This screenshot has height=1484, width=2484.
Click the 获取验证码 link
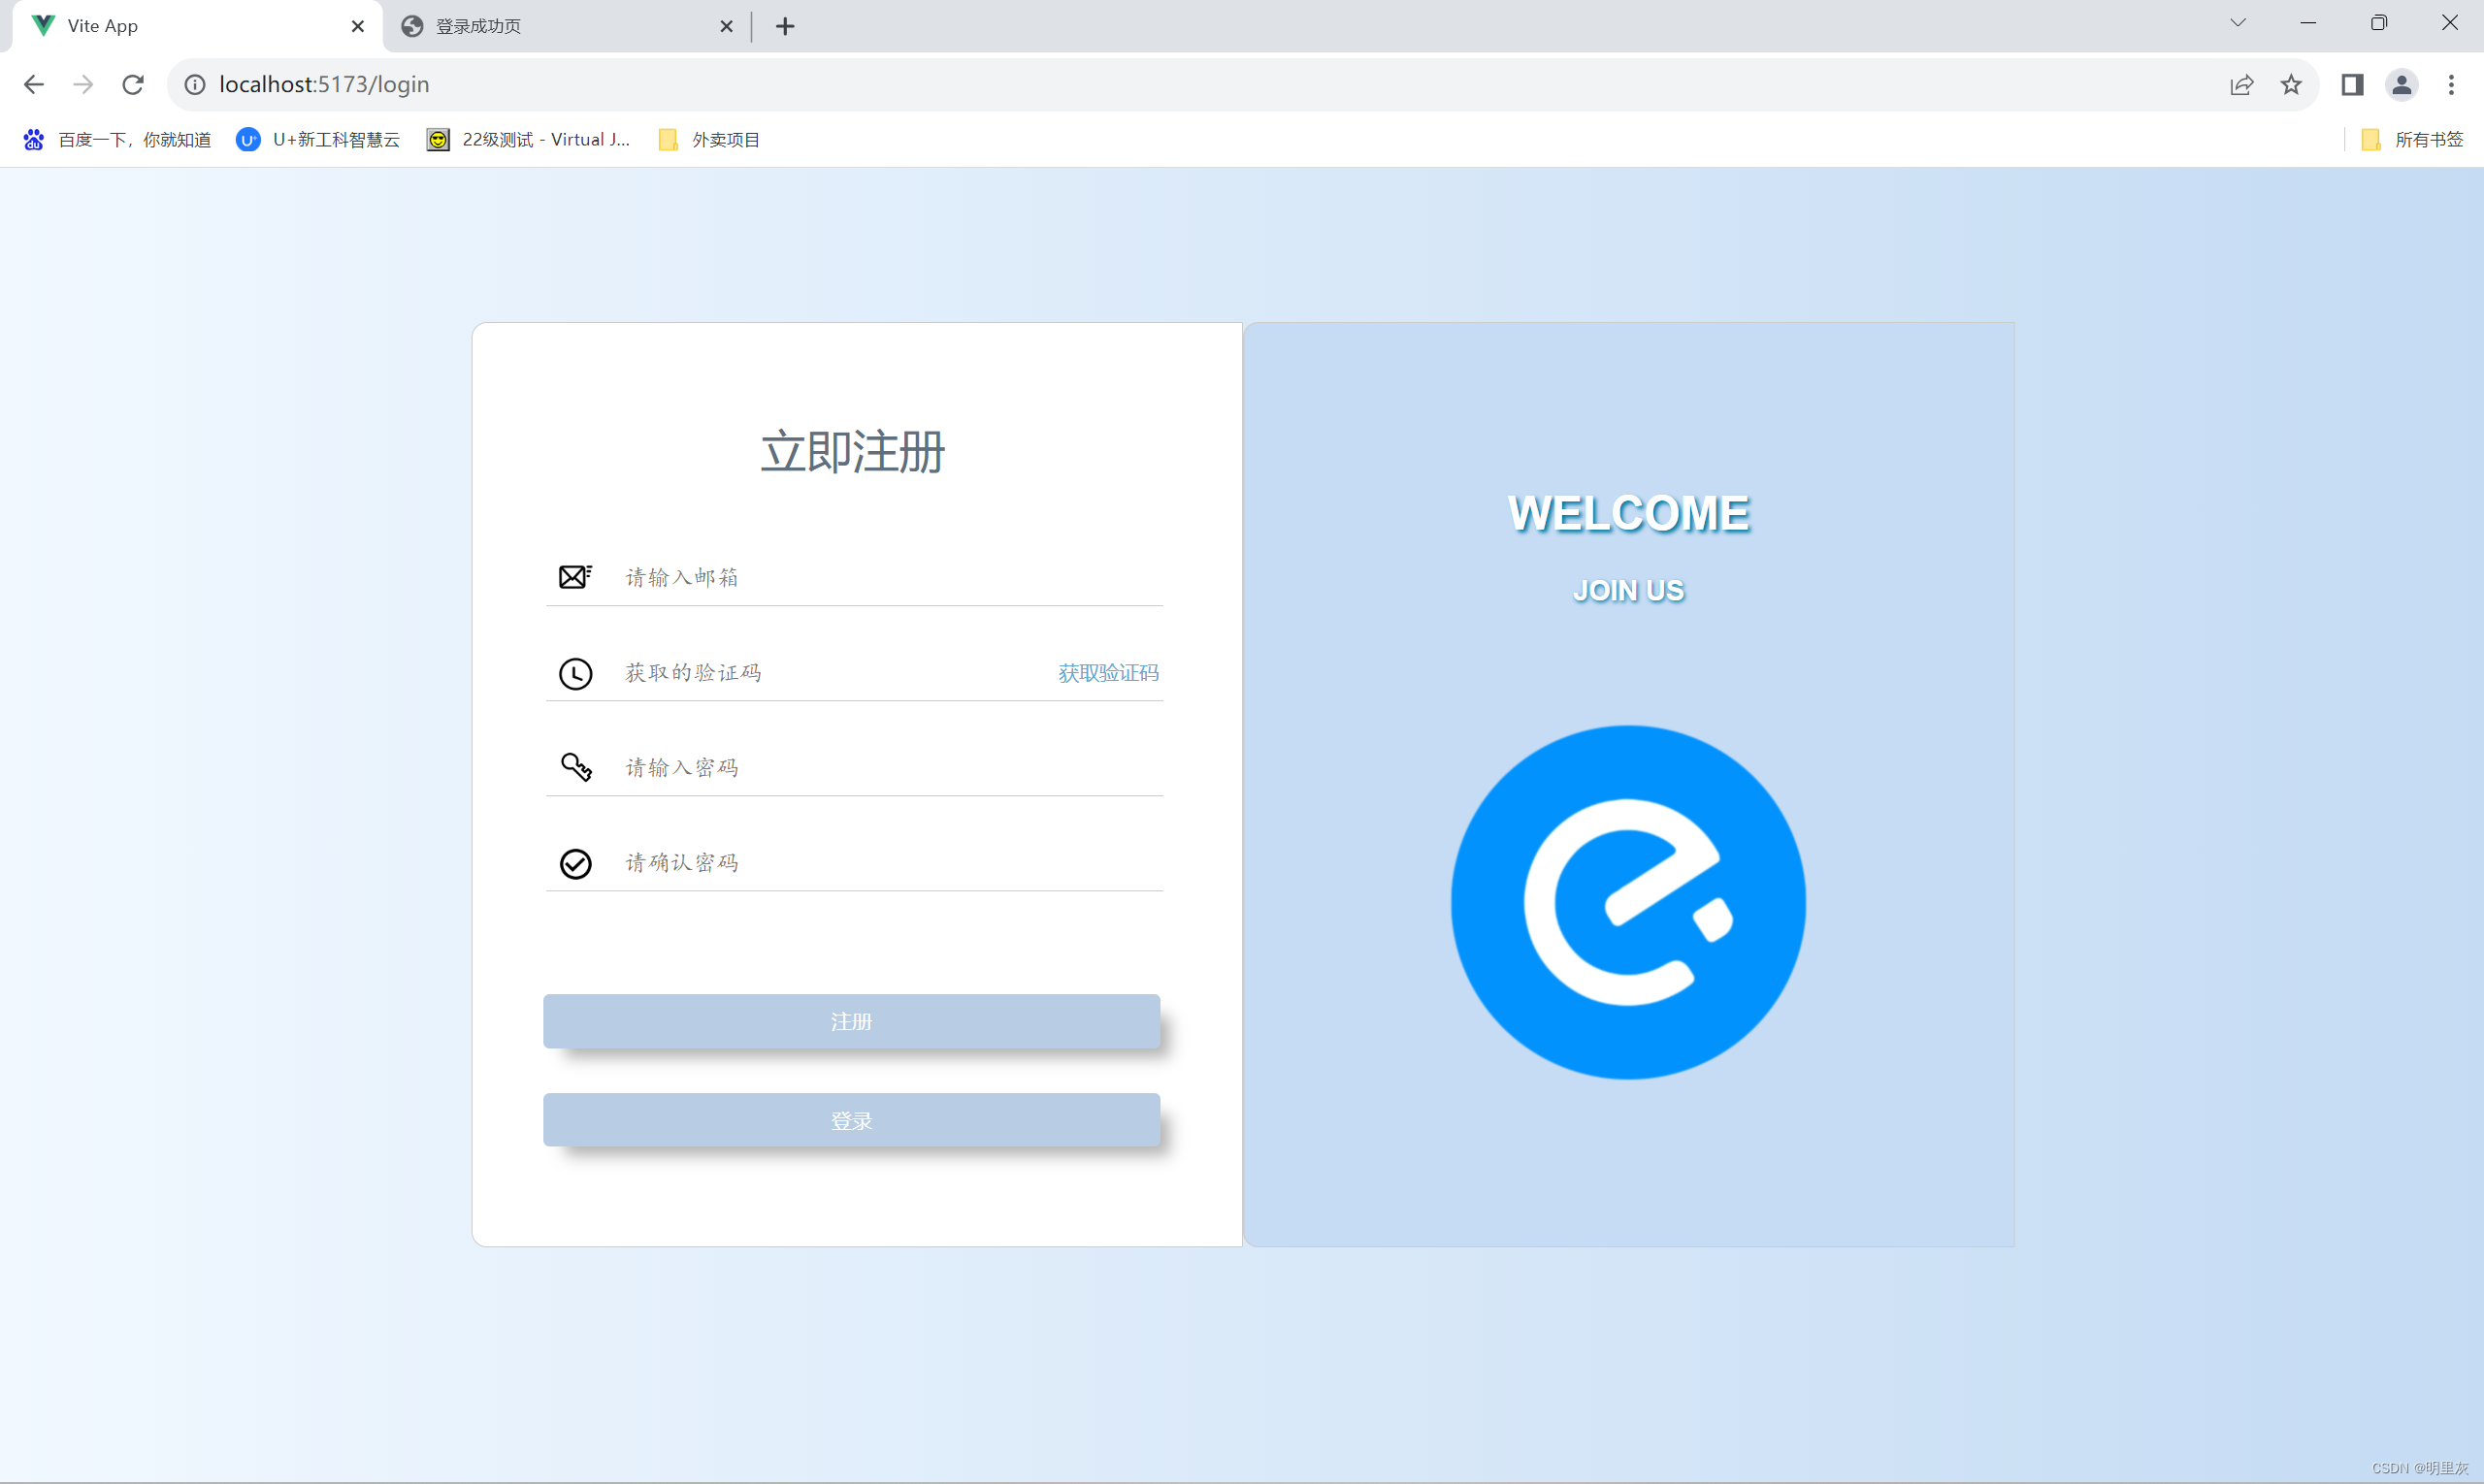[x=1107, y=673]
